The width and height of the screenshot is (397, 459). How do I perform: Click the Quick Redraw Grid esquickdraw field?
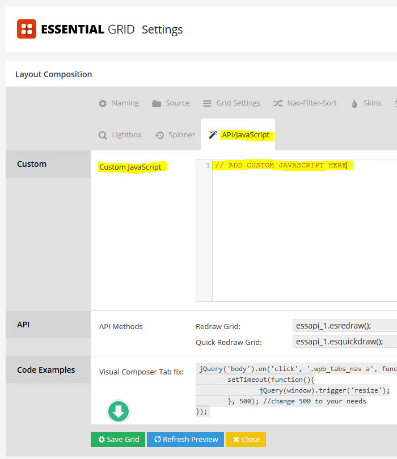(x=345, y=342)
